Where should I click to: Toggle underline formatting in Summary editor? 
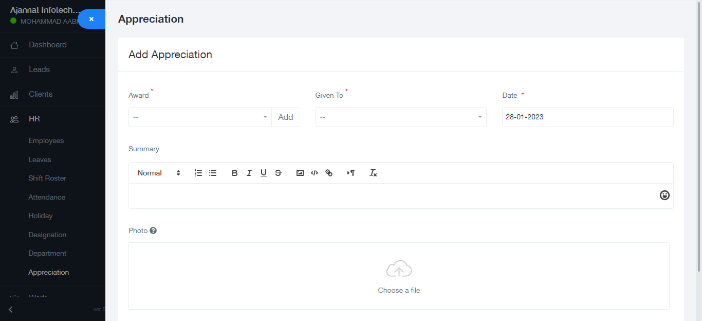tap(263, 173)
